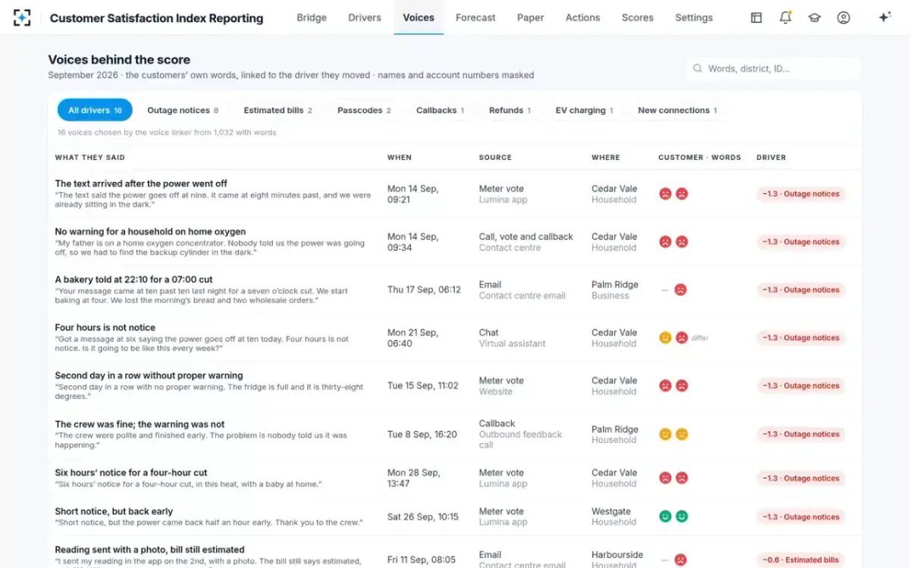Image resolution: width=910 pixels, height=568 pixels.
Task: Filter by EV charging
Action: 584,110
